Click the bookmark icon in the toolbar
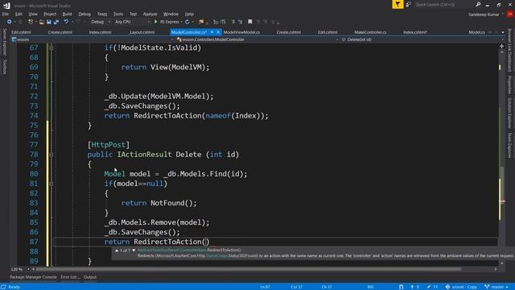Image resolution: width=515 pixels, height=290 pixels. [250, 22]
